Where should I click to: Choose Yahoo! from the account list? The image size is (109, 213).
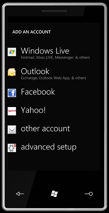[x=33, y=110]
